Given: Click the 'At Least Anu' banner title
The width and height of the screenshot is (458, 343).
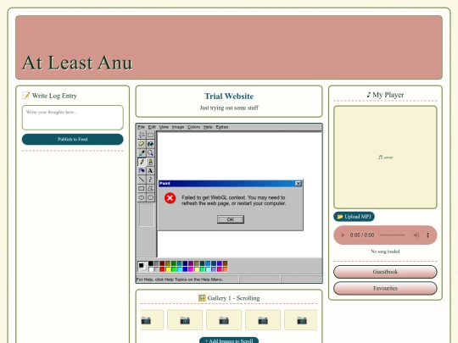Looking at the screenshot, I should click(77, 63).
